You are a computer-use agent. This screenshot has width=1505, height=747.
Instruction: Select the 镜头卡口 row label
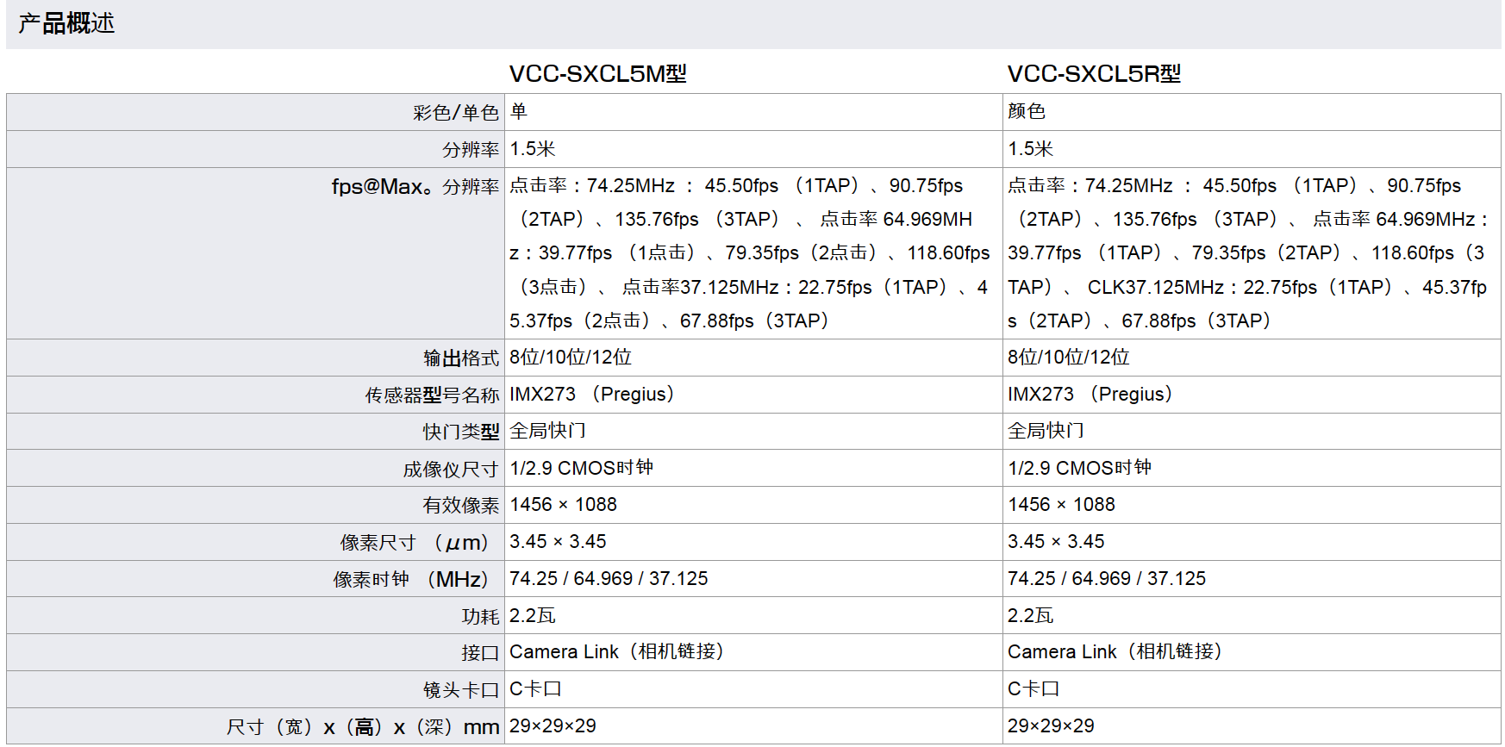tap(461, 691)
